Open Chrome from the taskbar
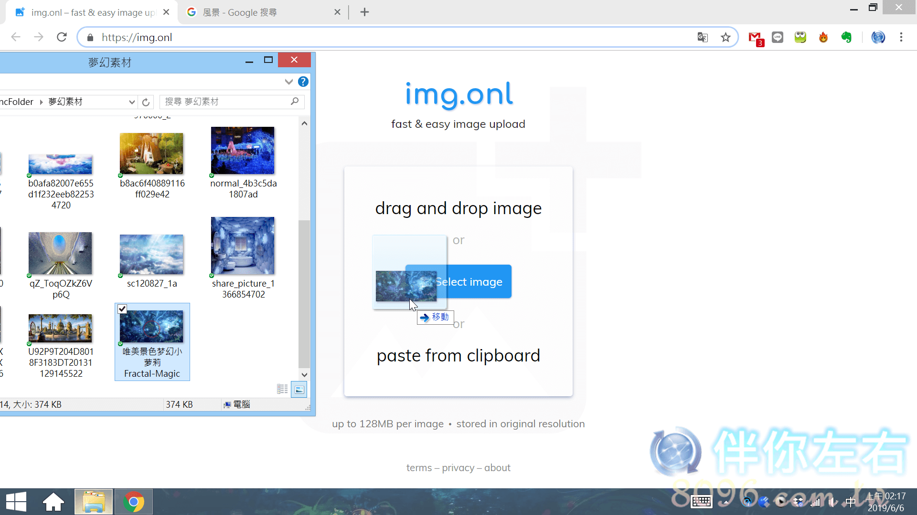This screenshot has width=917, height=515. (134, 502)
